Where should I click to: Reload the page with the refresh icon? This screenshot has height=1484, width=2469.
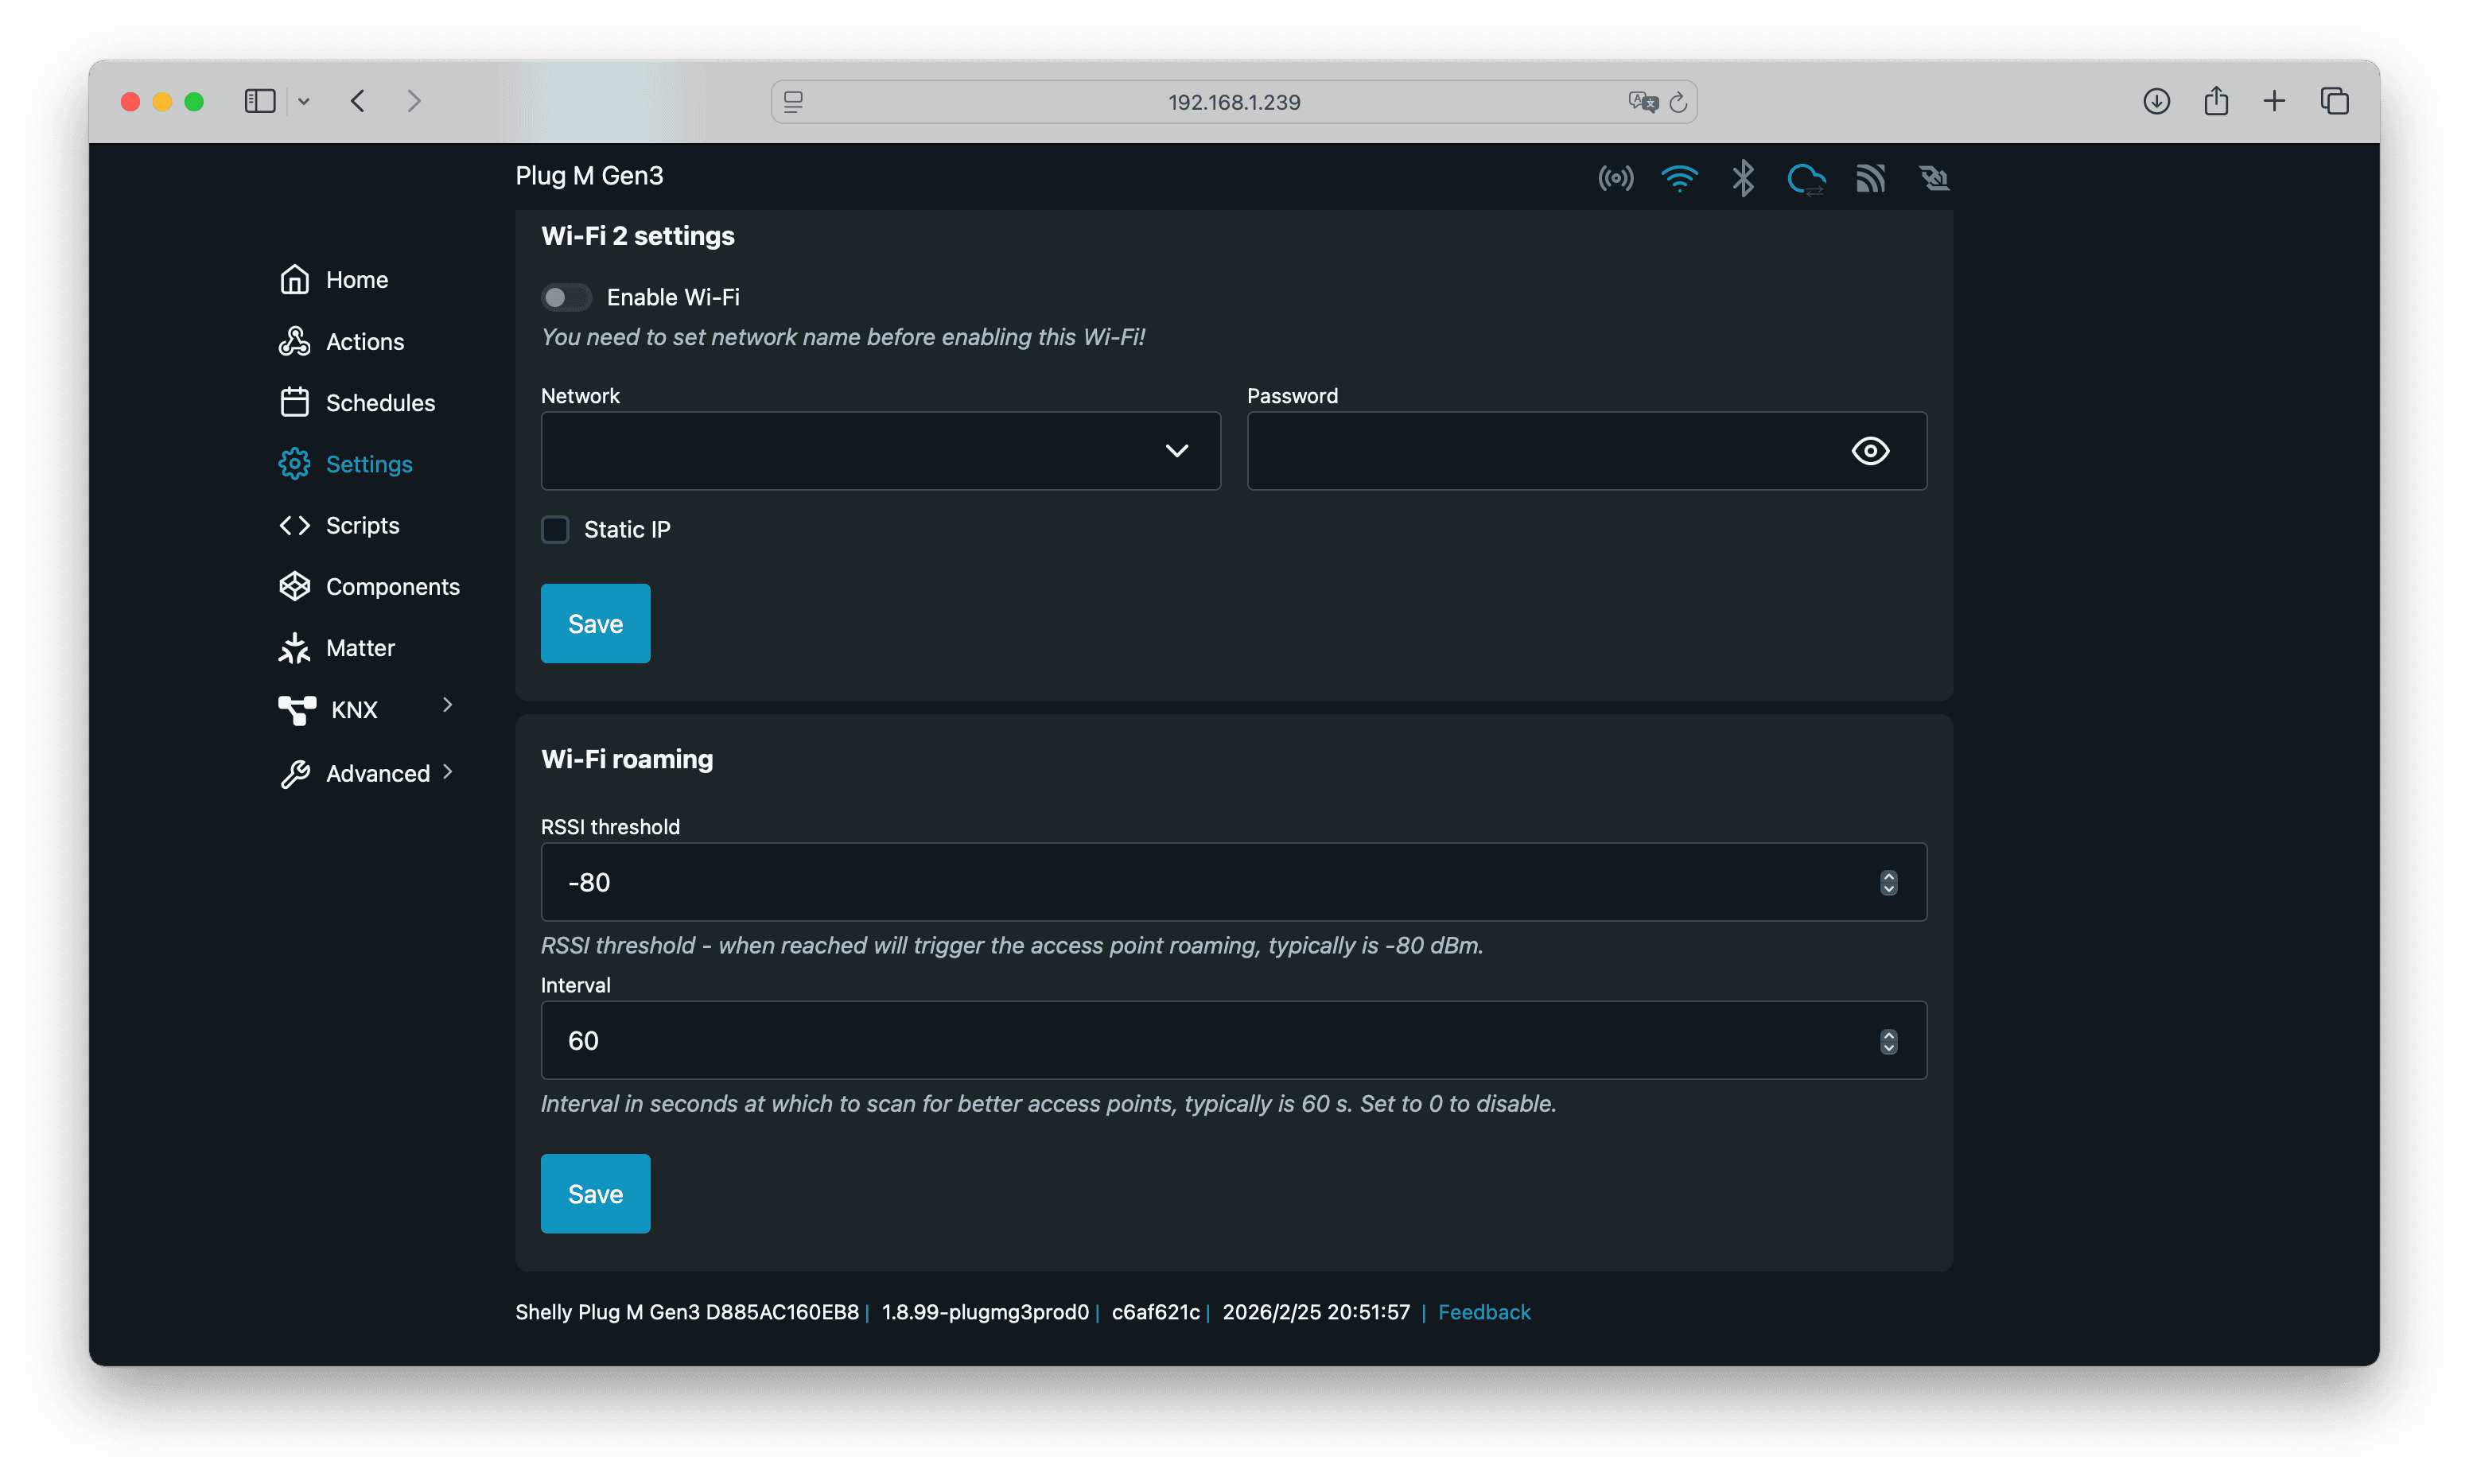pos(1678,102)
